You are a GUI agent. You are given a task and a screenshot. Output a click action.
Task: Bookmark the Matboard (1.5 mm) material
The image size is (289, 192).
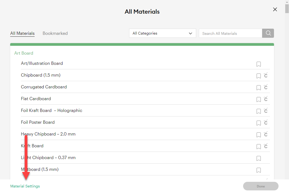(x=259, y=170)
